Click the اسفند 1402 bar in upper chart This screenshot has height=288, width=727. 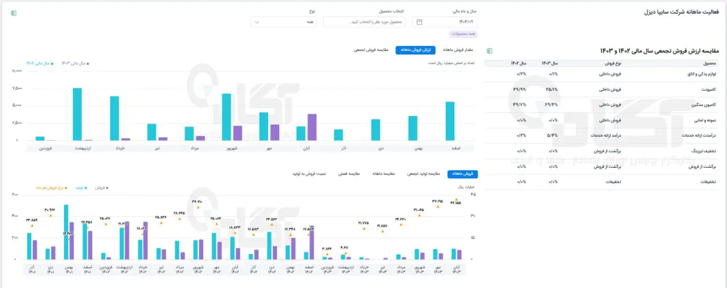point(450,121)
